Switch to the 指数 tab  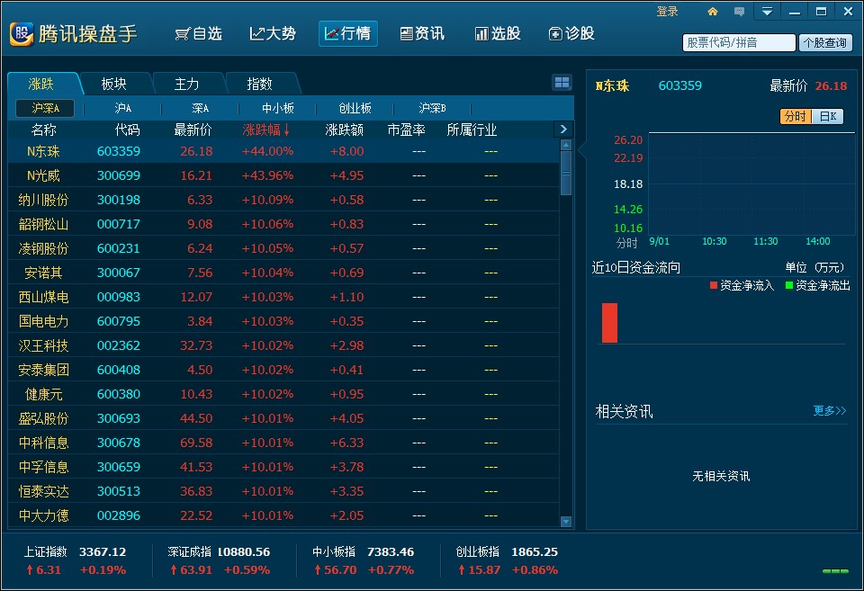259,84
